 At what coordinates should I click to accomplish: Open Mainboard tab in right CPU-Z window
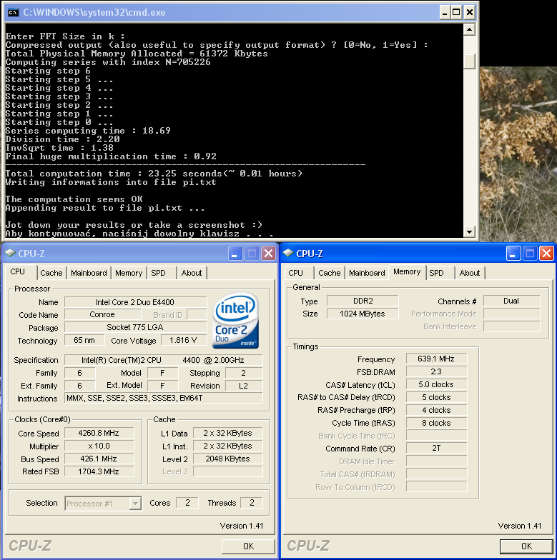tap(367, 273)
